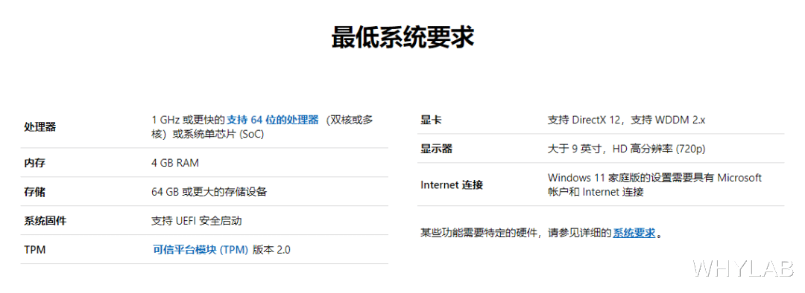Click the 系统固件 row label
805x293 pixels.
(45, 221)
